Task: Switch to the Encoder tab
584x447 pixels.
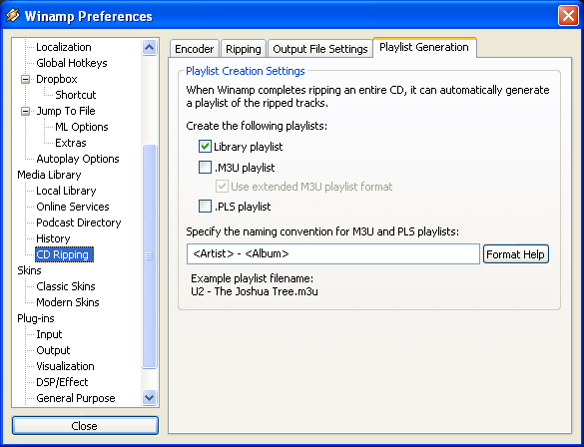Action: (x=194, y=49)
